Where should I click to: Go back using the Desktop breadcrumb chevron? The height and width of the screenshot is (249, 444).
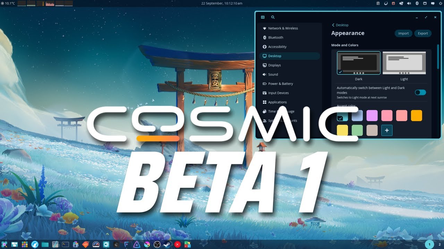[333, 25]
